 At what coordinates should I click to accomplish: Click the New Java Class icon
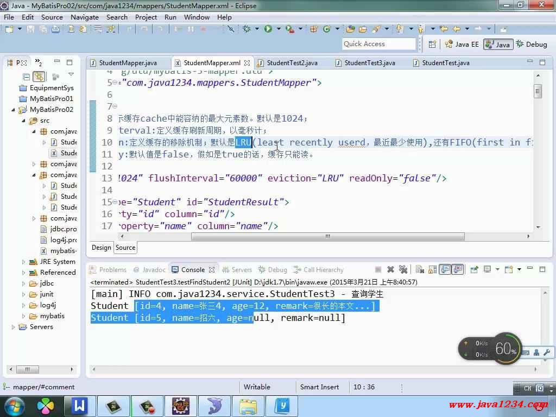[x=326, y=29]
